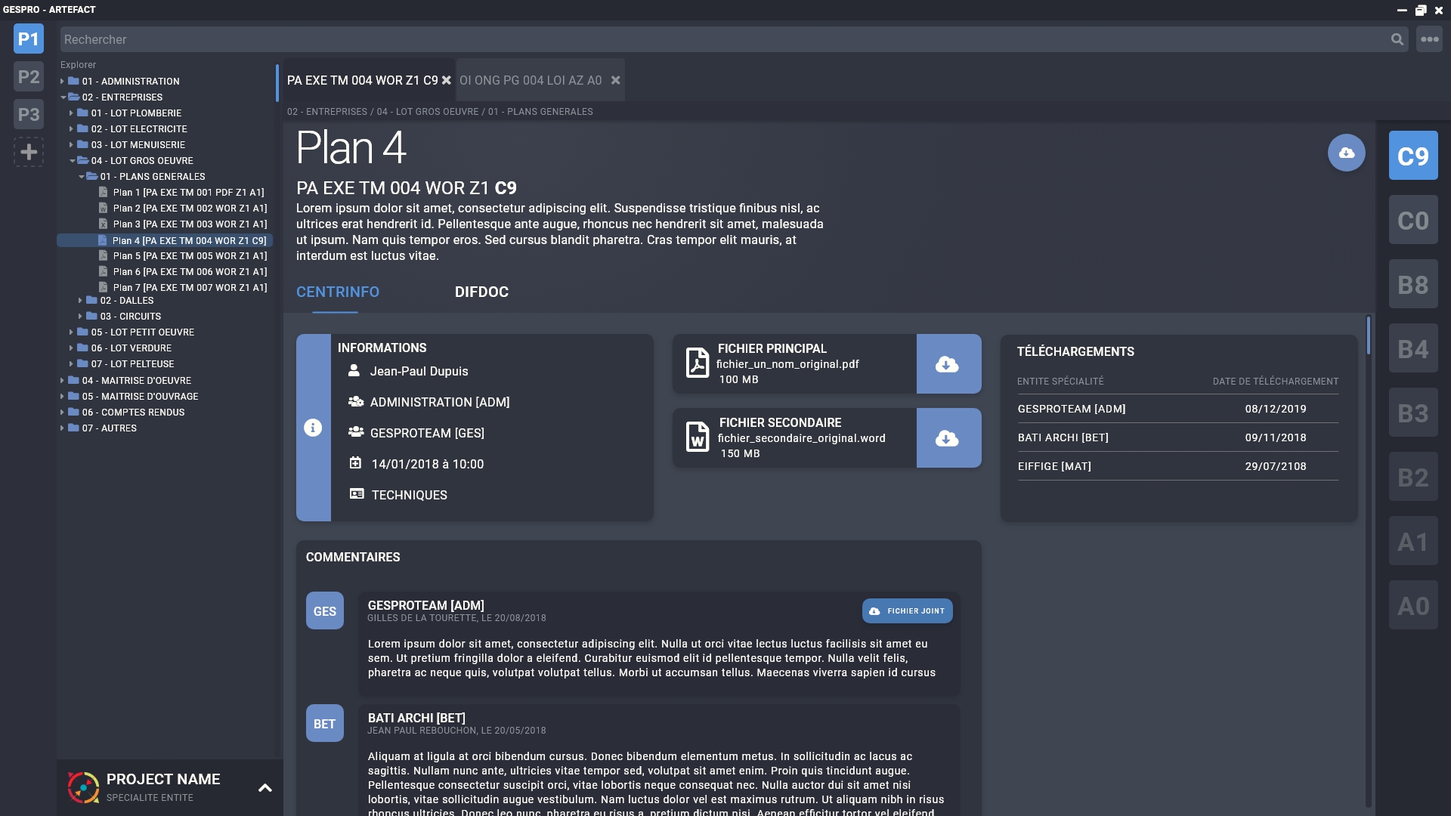Switch to project P2

coord(29,77)
